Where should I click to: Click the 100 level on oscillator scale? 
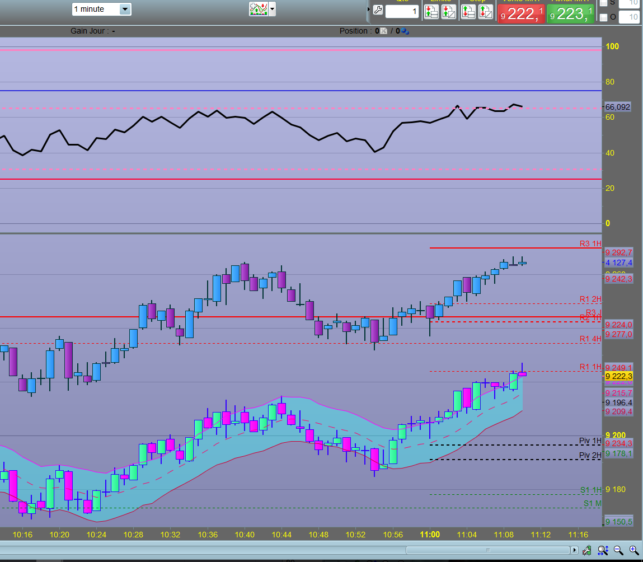click(x=612, y=46)
